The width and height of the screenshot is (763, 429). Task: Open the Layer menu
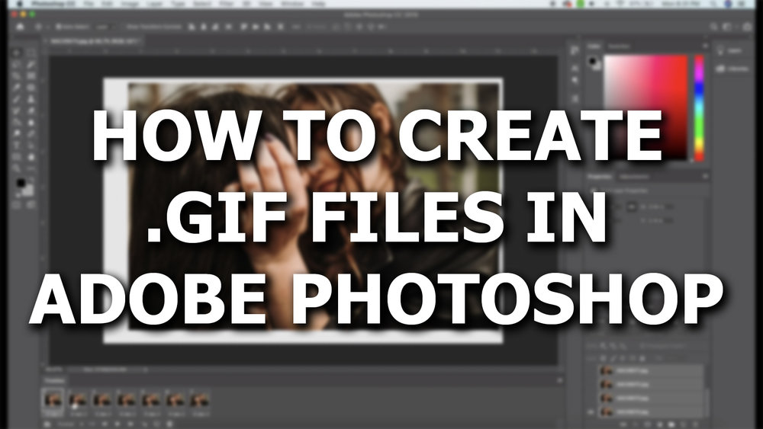tap(154, 4)
